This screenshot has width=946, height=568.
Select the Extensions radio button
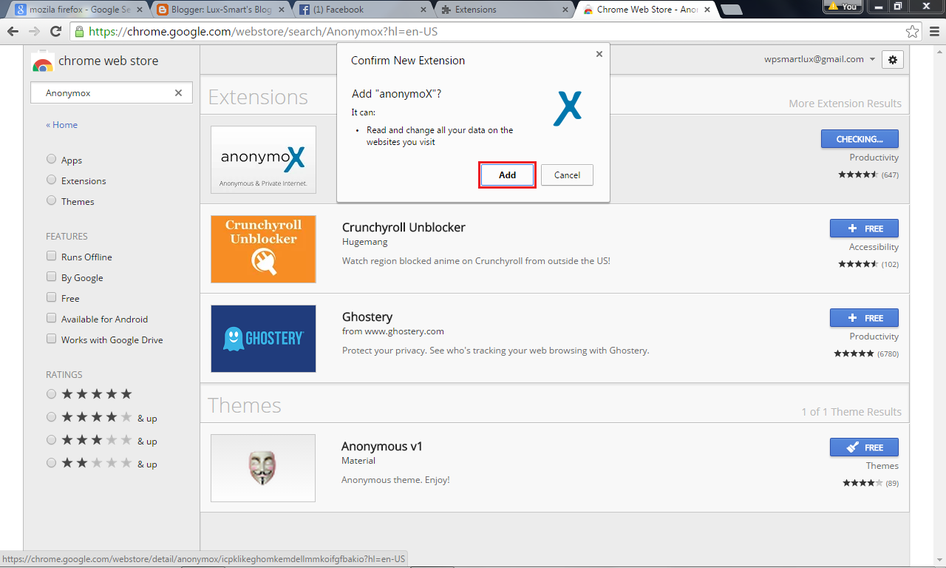pyautogui.click(x=51, y=180)
